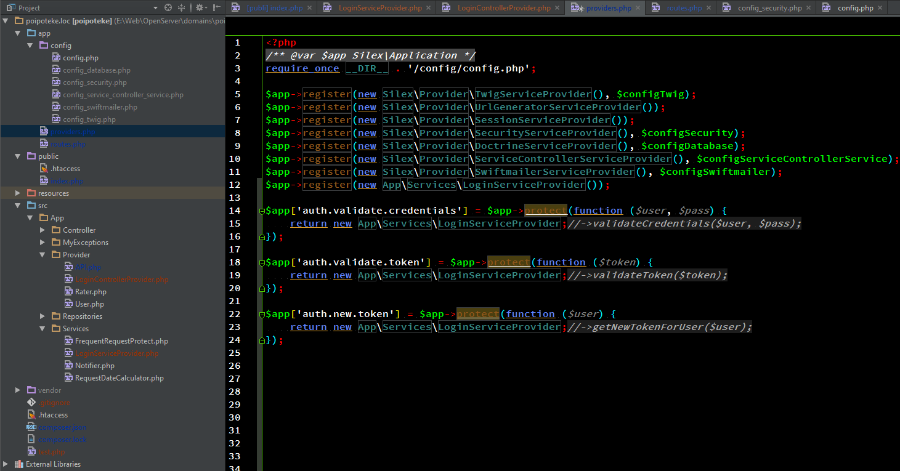Click the scroll-from-source target icon
900x471 pixels.
[x=168, y=8]
